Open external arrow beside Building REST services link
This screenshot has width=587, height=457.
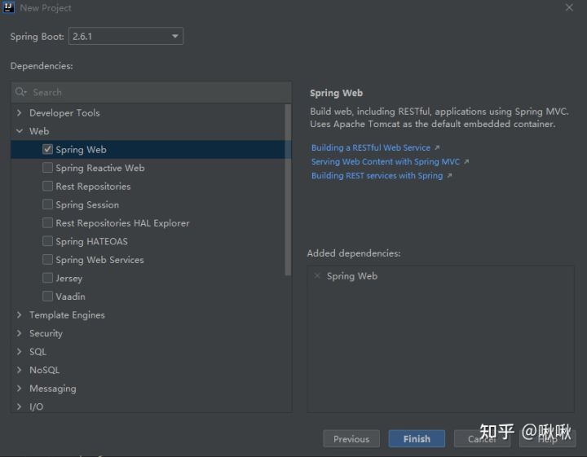click(x=449, y=176)
